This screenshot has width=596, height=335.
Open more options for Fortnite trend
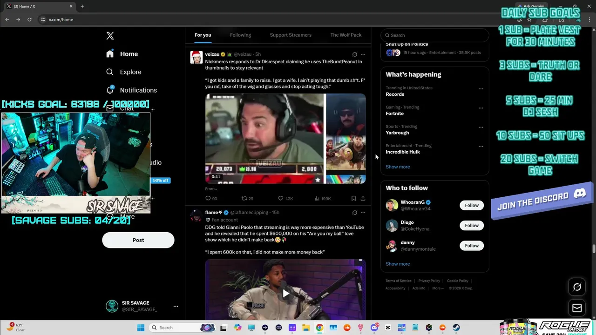click(481, 108)
